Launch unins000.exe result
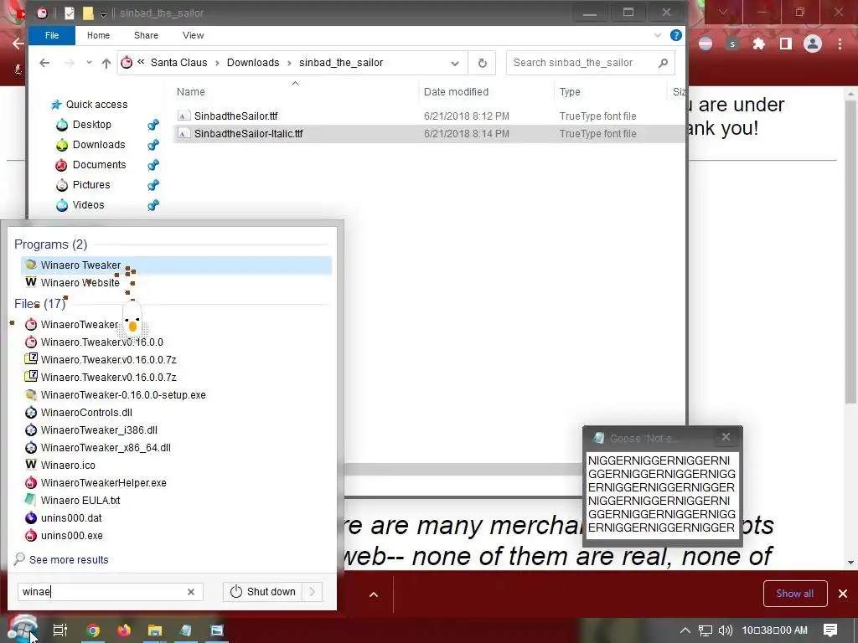Viewport: 858px width, 643px height. pyautogui.click(x=64, y=535)
